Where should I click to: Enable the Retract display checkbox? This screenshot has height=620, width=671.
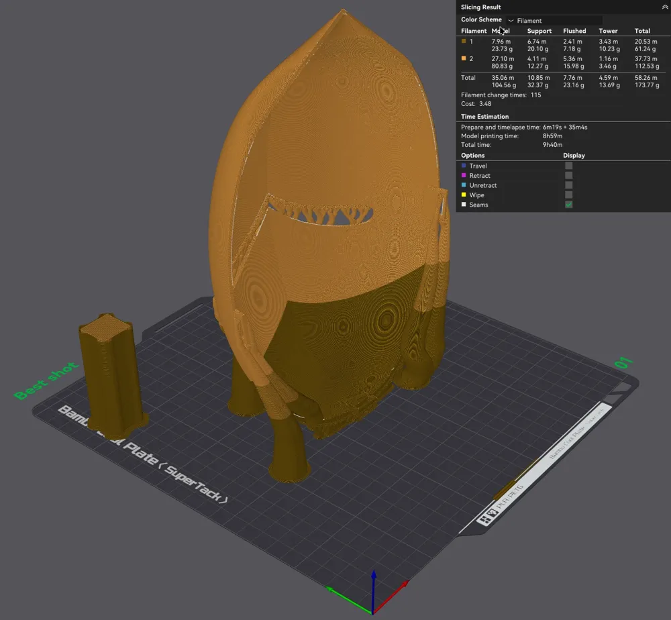(x=569, y=175)
